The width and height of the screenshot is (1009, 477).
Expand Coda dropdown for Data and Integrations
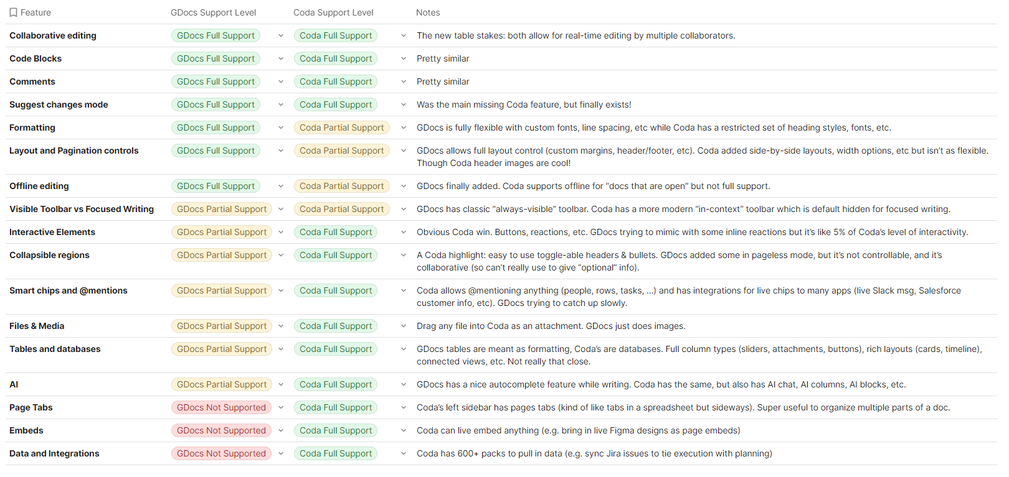(x=404, y=453)
